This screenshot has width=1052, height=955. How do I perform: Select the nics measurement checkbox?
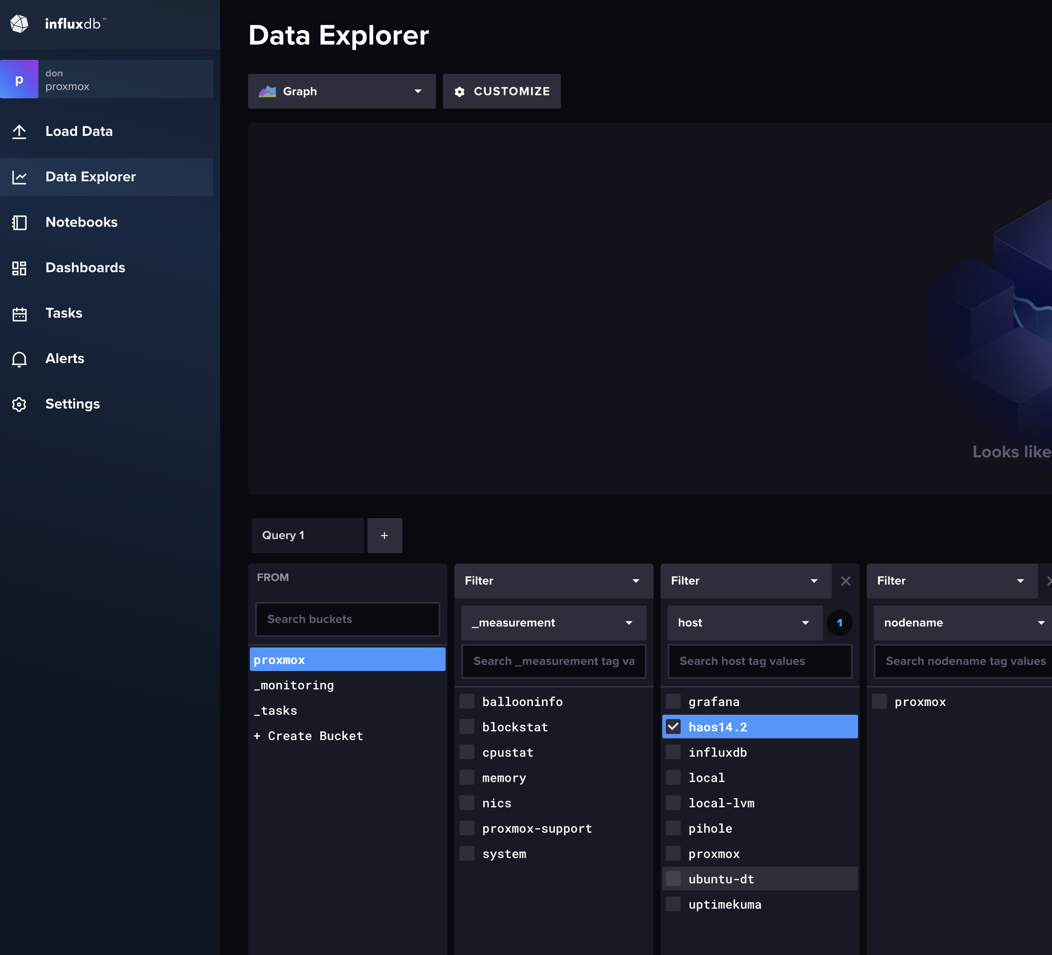click(x=467, y=803)
